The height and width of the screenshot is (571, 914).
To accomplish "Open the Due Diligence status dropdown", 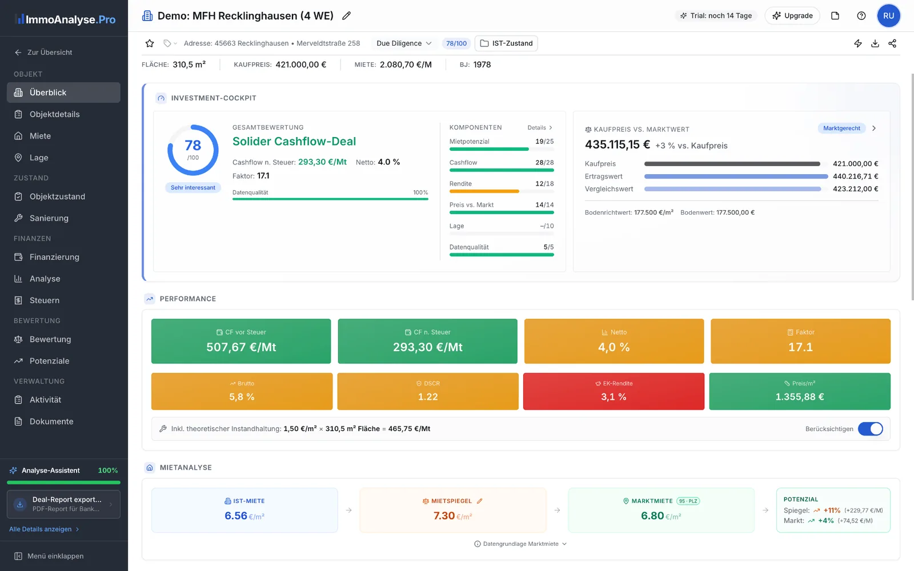I will tap(403, 43).
